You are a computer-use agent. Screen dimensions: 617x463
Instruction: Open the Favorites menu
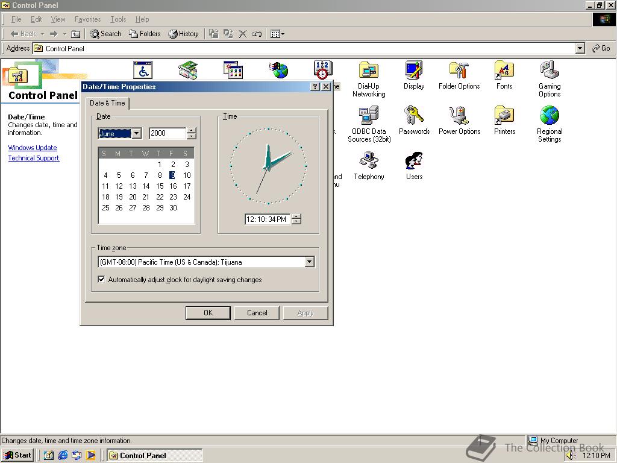88,19
